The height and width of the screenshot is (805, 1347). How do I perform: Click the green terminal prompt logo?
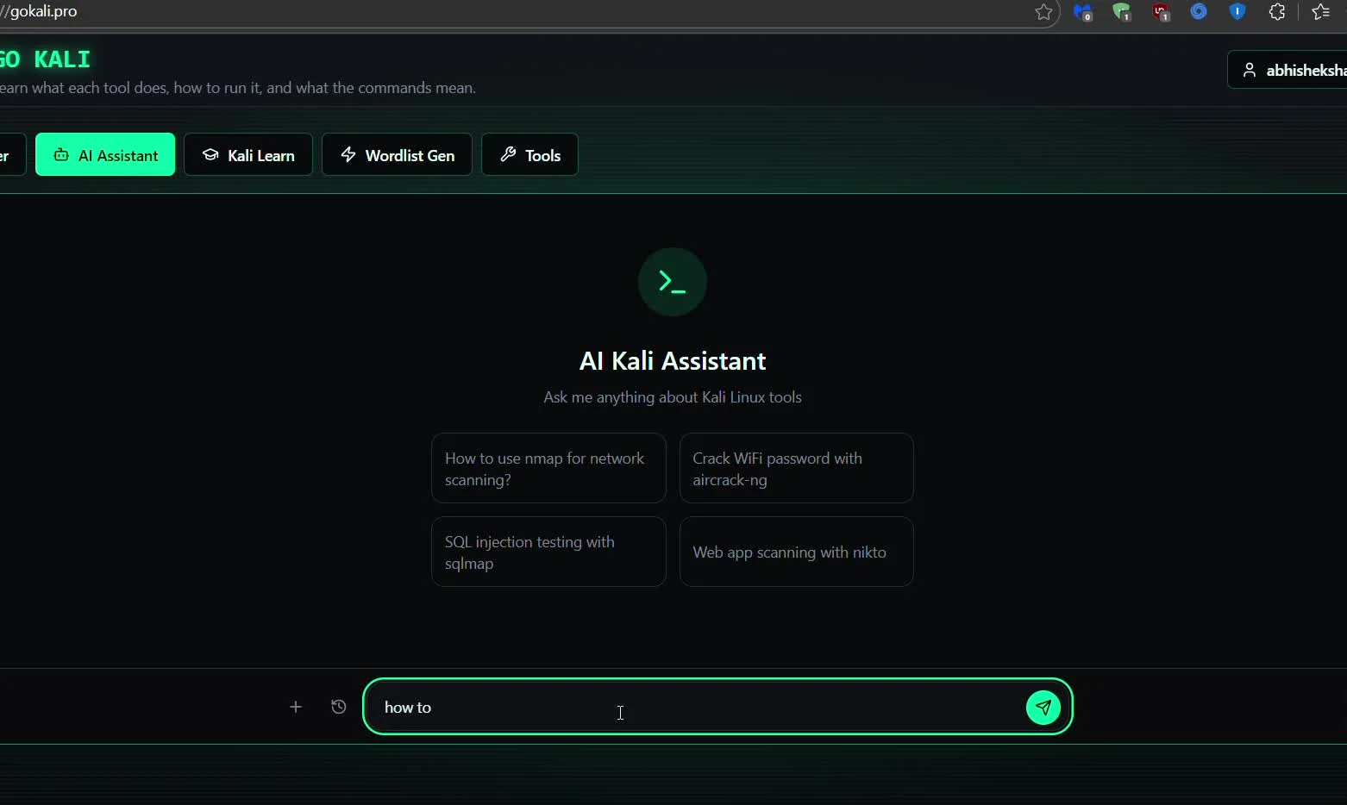(673, 282)
